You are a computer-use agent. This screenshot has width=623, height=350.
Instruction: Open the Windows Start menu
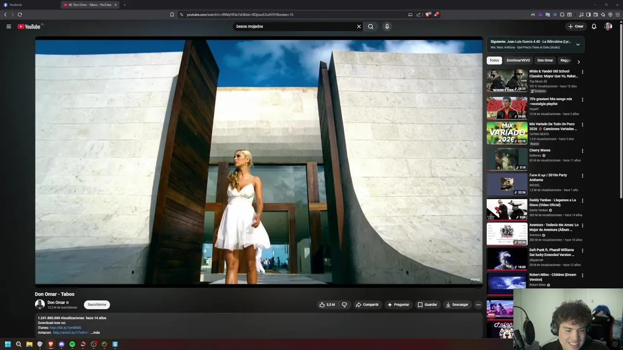8,344
